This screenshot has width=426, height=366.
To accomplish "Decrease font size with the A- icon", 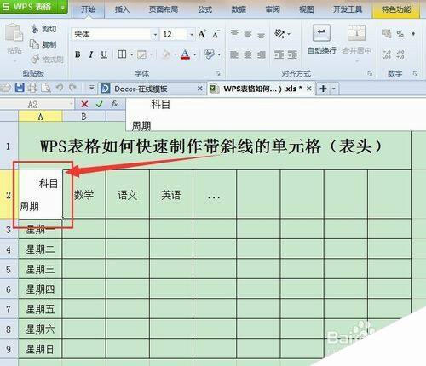I will [216, 35].
